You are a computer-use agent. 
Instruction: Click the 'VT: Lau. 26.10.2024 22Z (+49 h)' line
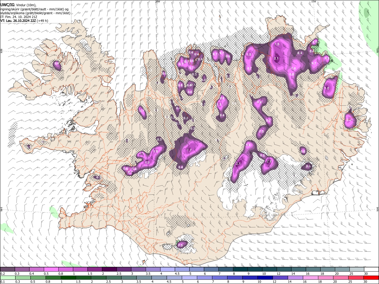click(24, 21)
